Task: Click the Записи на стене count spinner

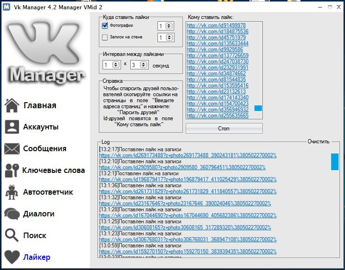Action: point(169,37)
